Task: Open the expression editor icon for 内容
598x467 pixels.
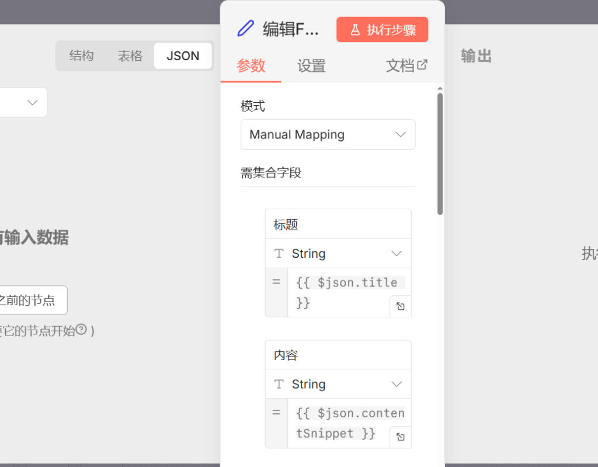Action: [x=401, y=437]
